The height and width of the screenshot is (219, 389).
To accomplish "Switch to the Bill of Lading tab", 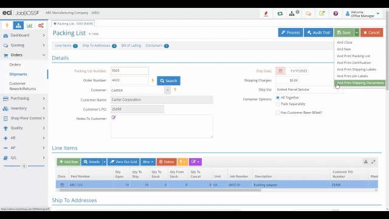I will [x=131, y=46].
